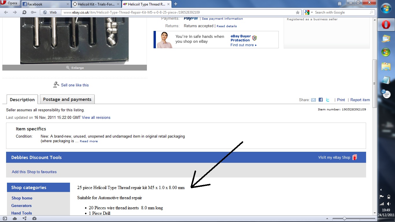The height and width of the screenshot is (222, 395).
Task: Click the password manager key icon
Action: (33, 12)
